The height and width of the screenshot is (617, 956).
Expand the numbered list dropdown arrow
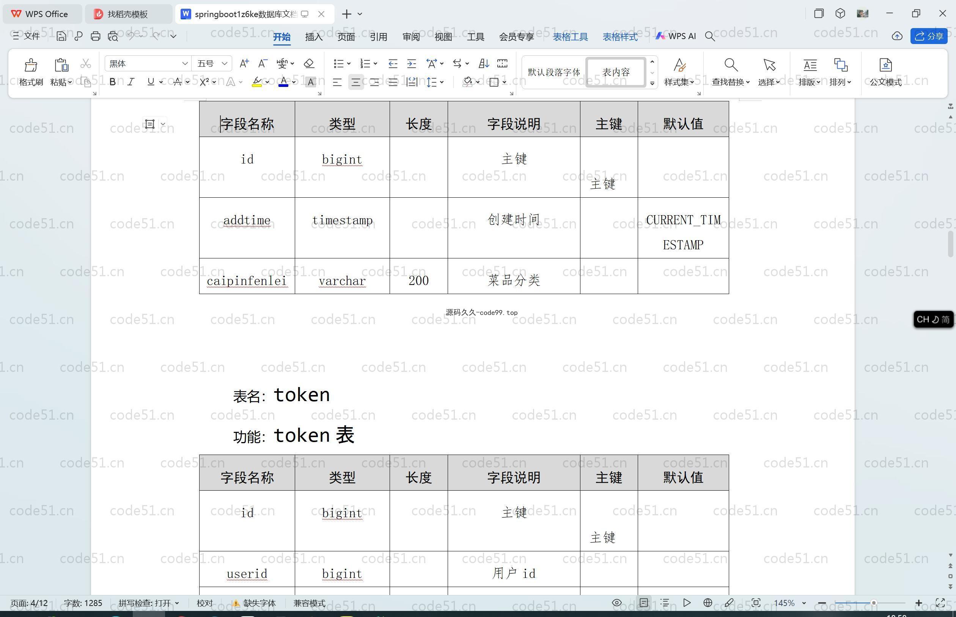coord(375,63)
